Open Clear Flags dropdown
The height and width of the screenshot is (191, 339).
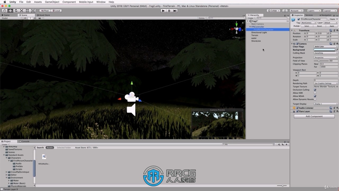(326, 47)
